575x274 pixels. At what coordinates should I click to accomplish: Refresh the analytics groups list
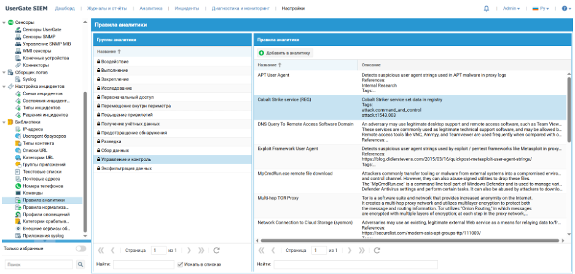pos(216,251)
